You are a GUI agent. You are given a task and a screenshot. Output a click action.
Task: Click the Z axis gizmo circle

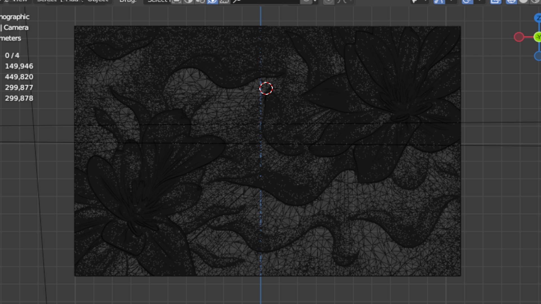538,18
